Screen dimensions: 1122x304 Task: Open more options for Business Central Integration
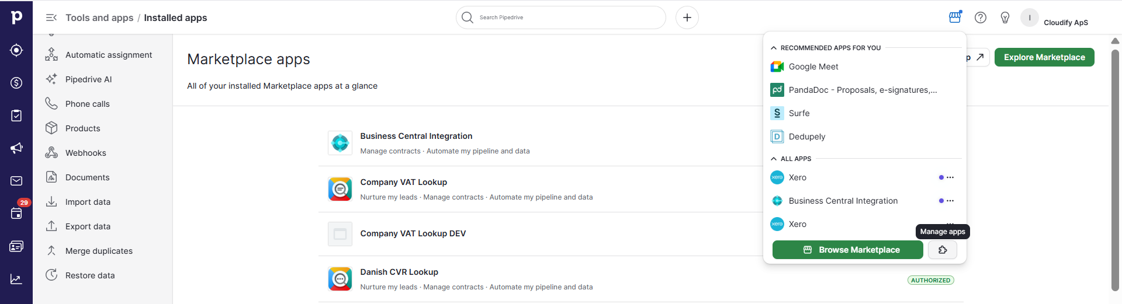(950, 201)
